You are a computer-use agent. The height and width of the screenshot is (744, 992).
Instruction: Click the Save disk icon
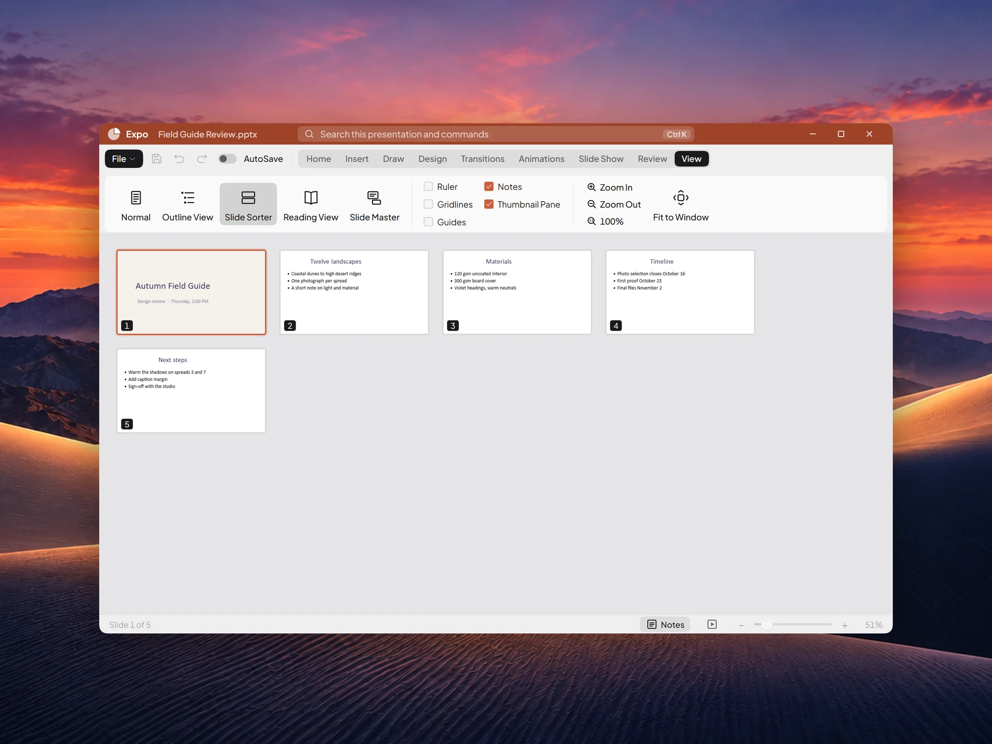(x=157, y=159)
